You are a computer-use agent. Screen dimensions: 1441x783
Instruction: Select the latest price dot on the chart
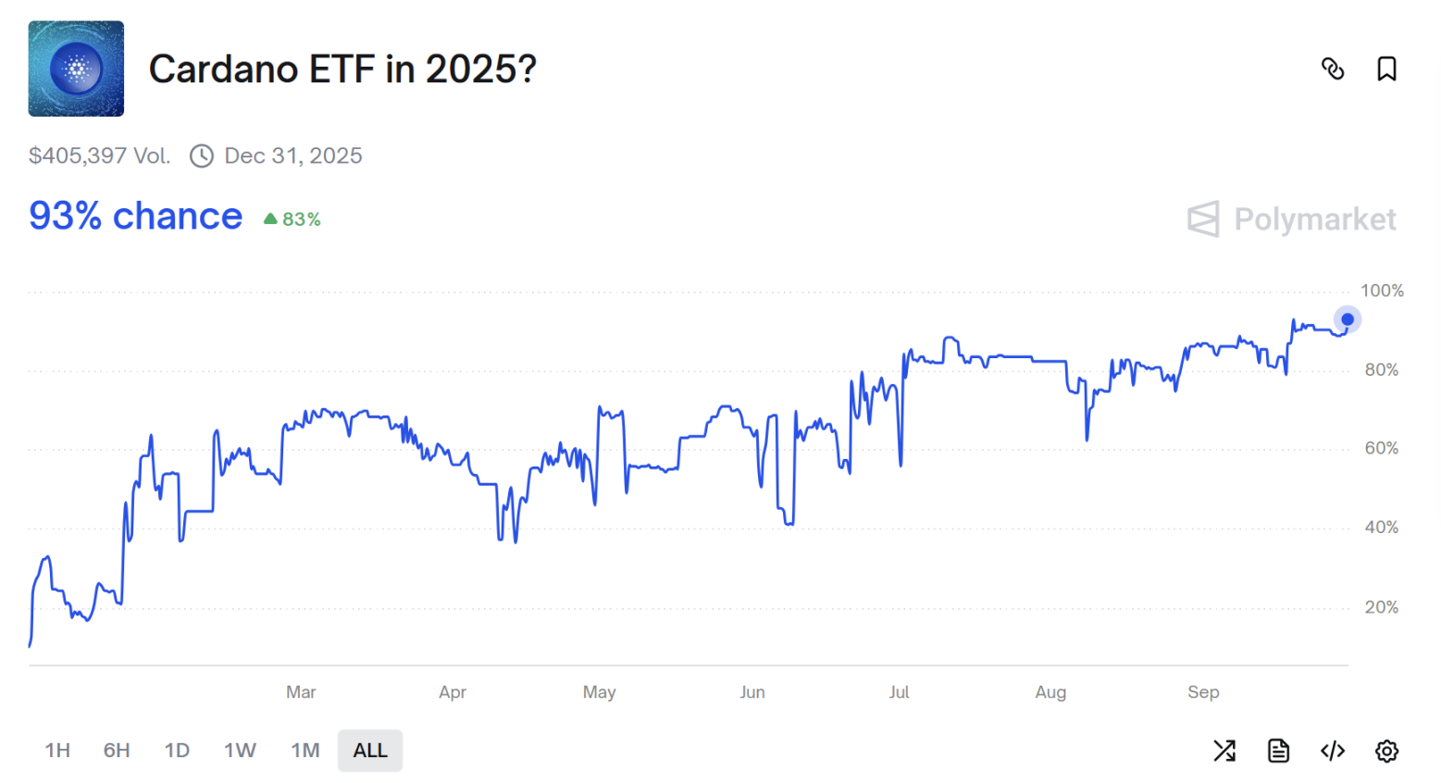coord(1347,318)
